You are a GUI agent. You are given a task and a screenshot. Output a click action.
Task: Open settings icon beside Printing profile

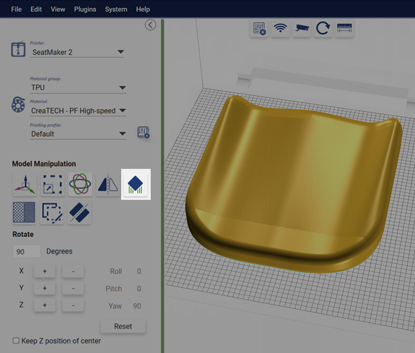(x=144, y=132)
